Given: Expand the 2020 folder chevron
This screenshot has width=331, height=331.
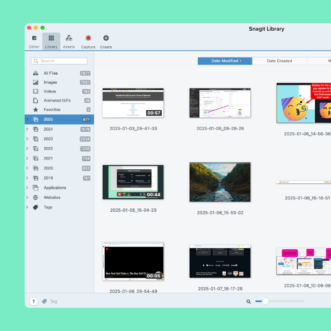Looking at the screenshot, I should tap(27, 168).
